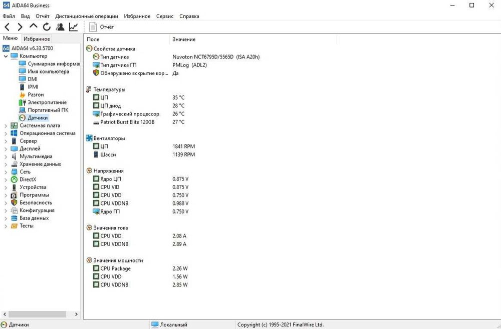Viewport: 501px width, 329px height.
Task: Select the Тип датчика ГП row
Action: 149,65
